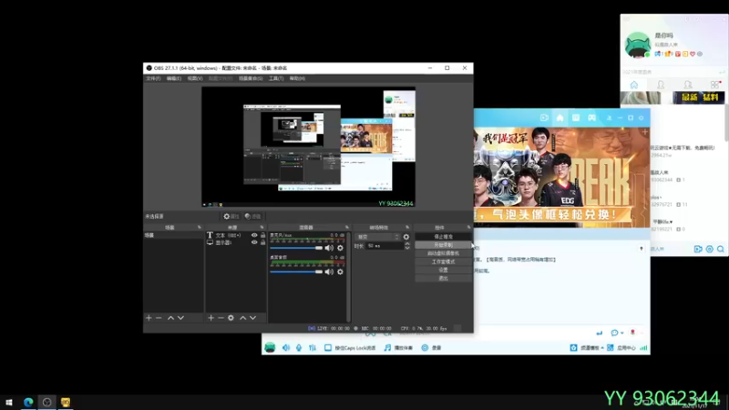Remove selected scene with the minus icon
Viewport: 729px width, 410px height.
(x=159, y=318)
